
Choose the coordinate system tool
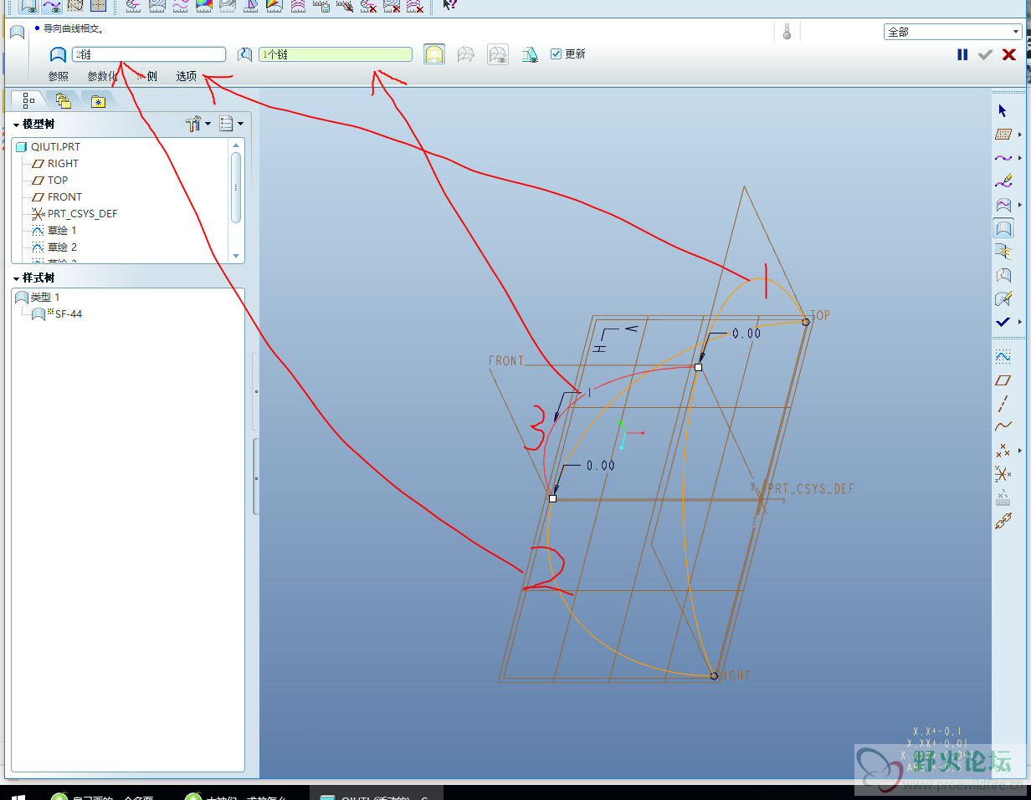[x=1003, y=475]
